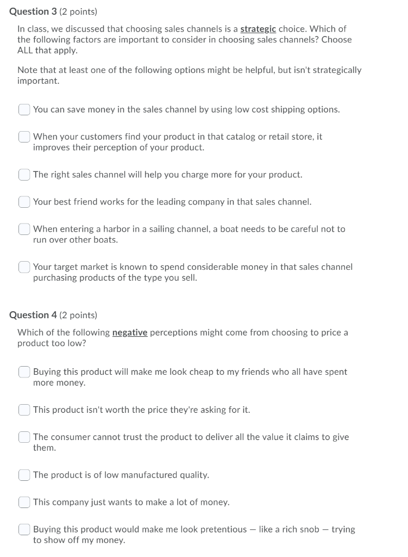Click the Question 4 heading

tap(36, 315)
